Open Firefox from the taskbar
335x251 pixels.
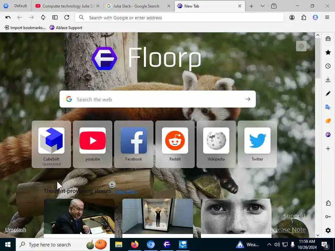(134, 244)
